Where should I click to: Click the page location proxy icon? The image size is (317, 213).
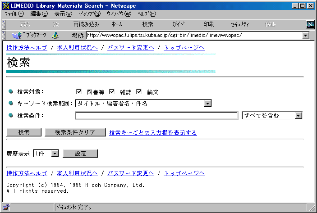tap(55, 36)
